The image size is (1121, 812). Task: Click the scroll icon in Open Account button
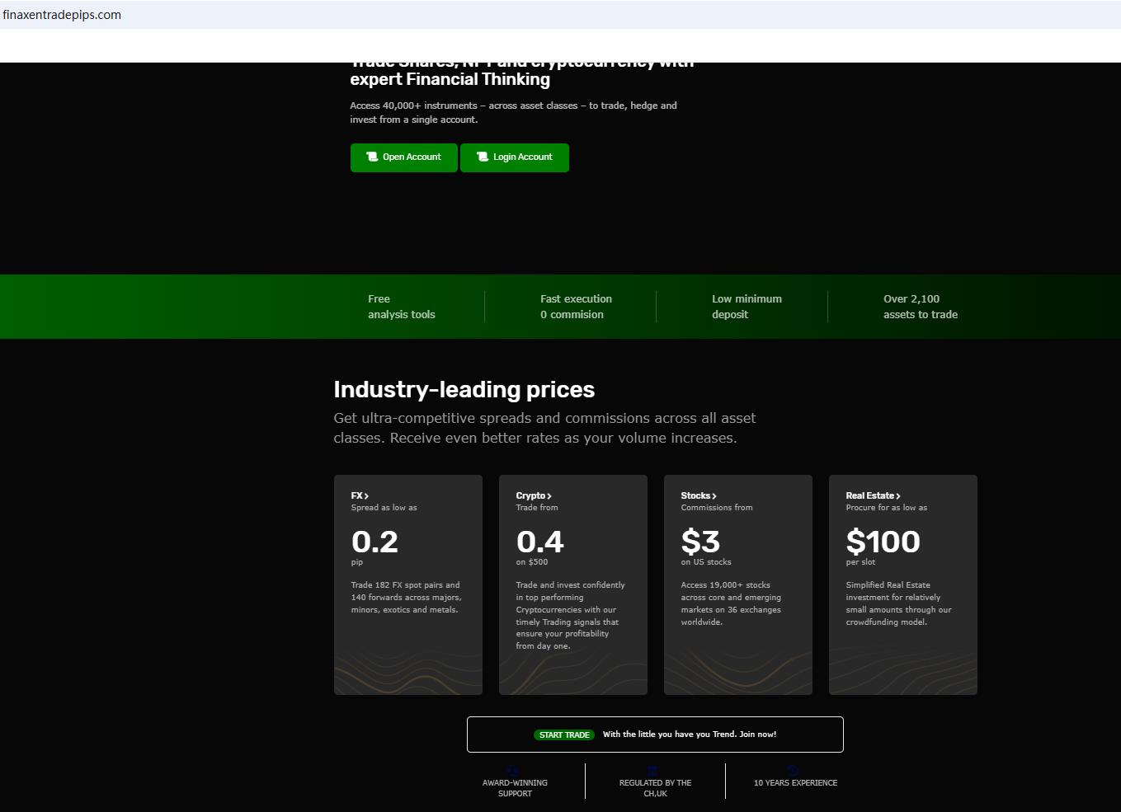[x=372, y=157]
